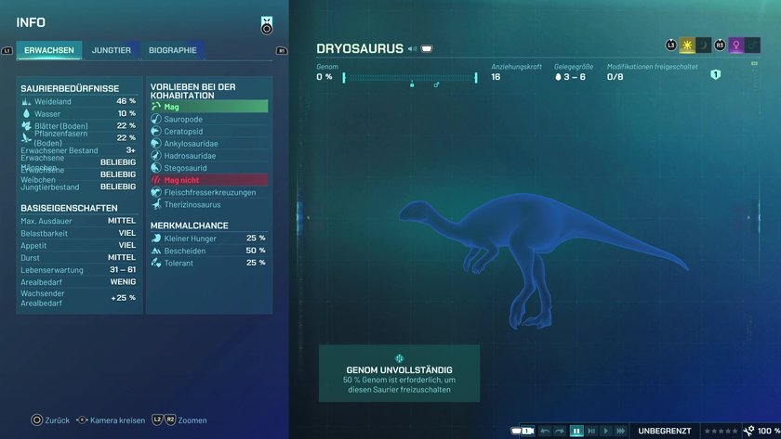Click the R1 shoulder button indicator

(282, 50)
